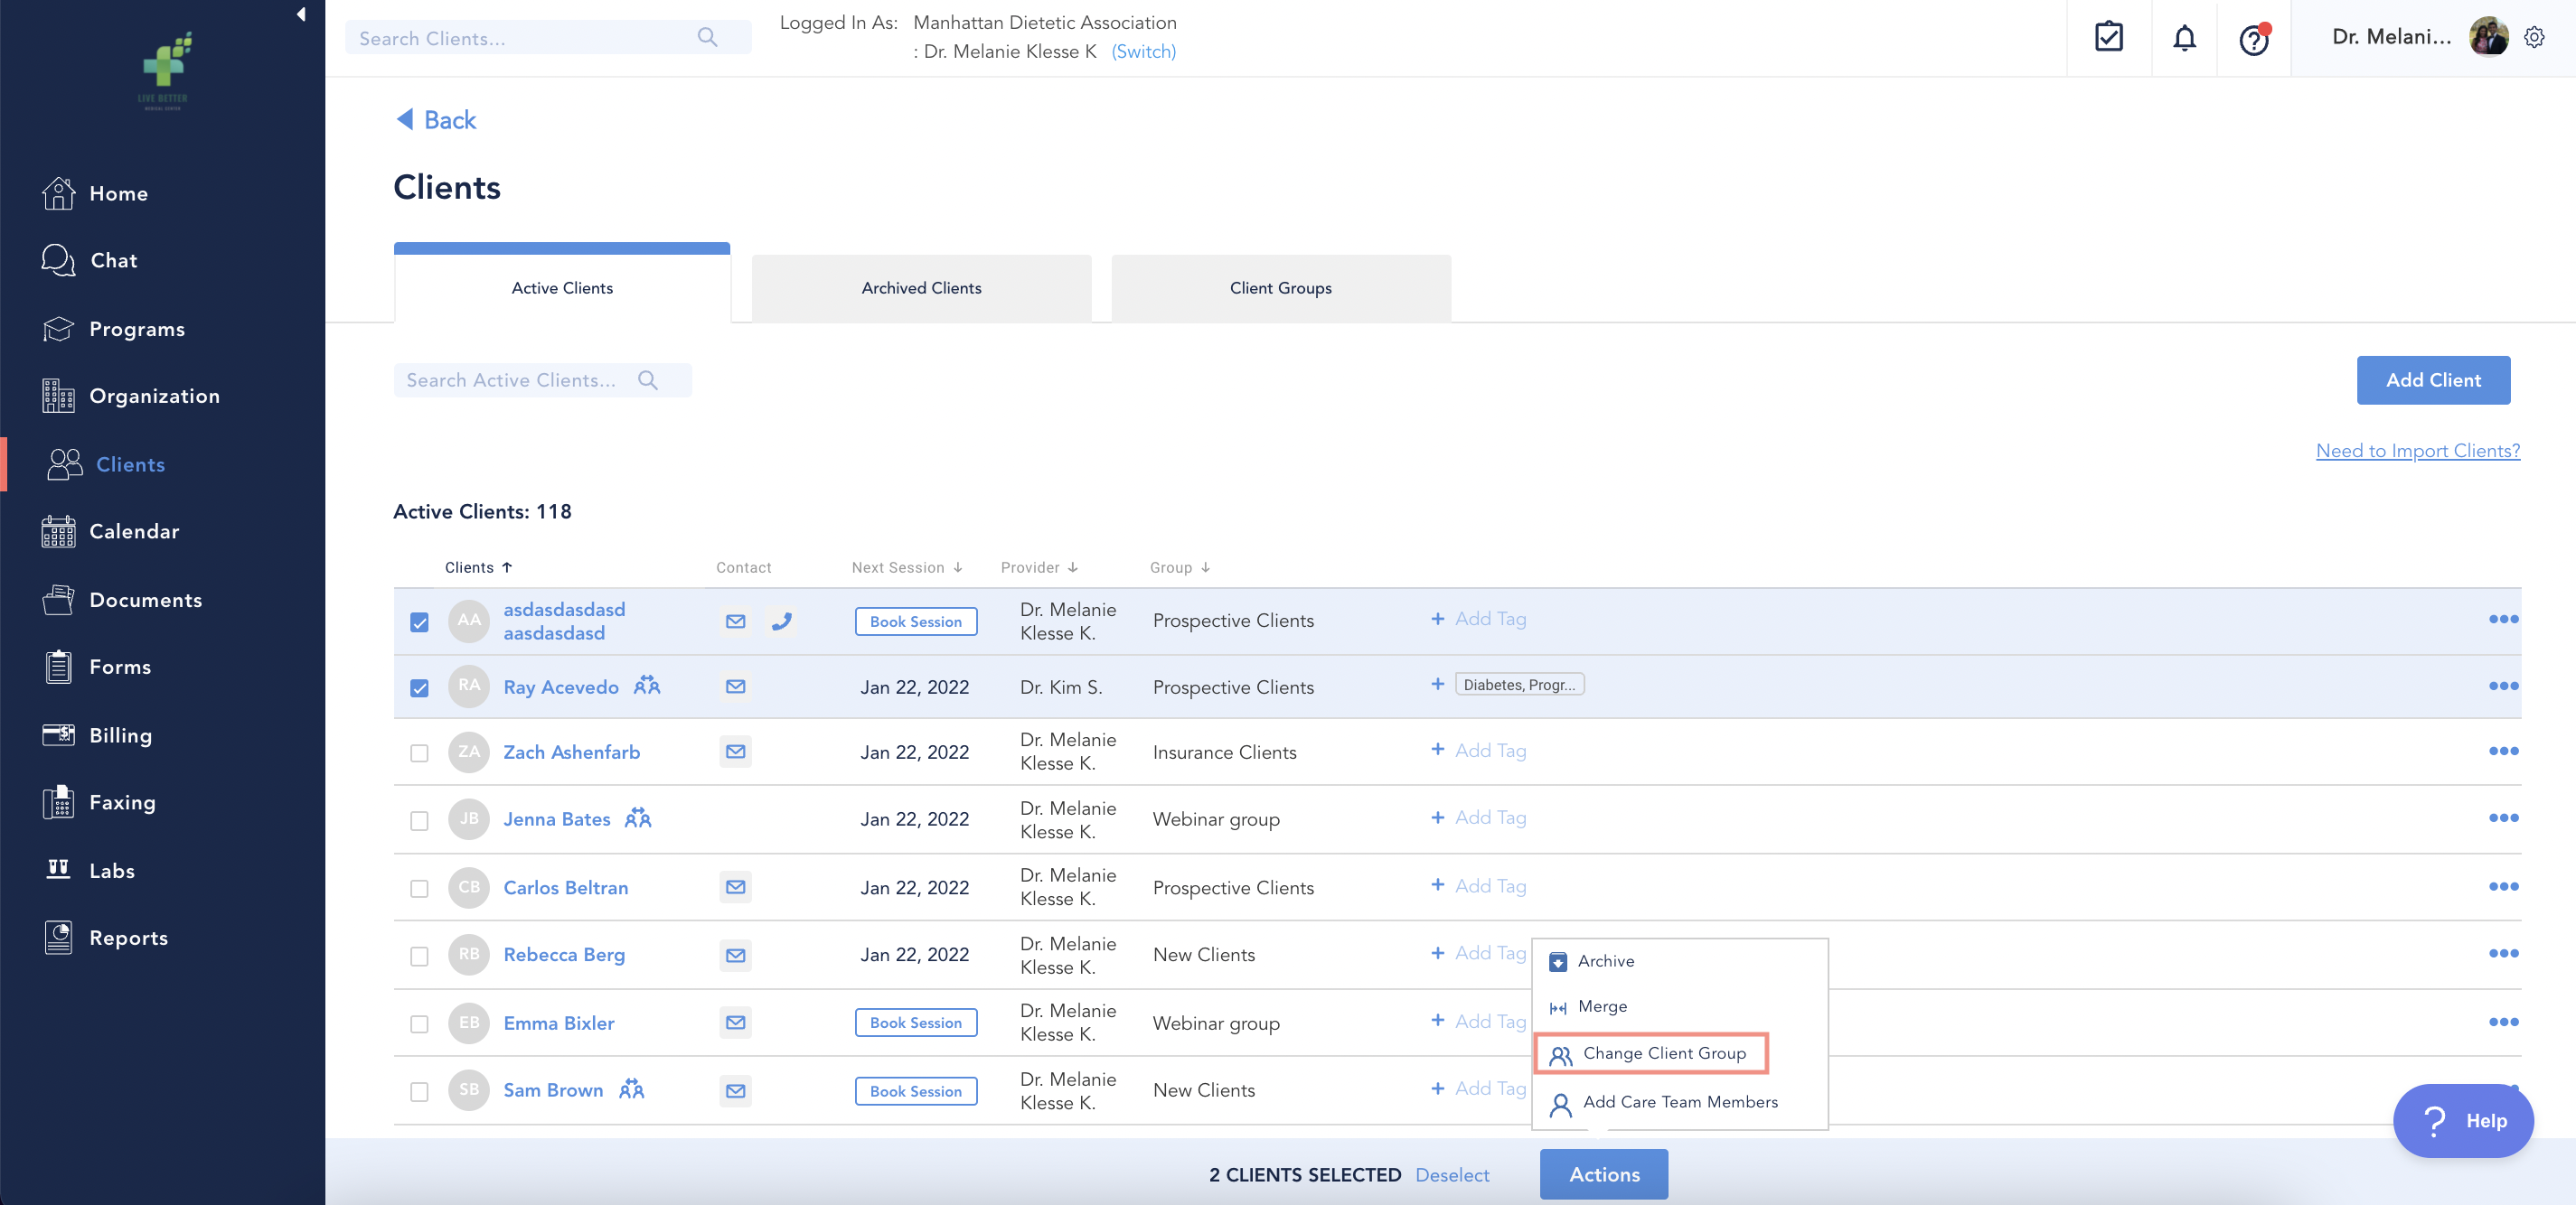The height and width of the screenshot is (1205, 2576).
Task: Open Need to Import Clients link
Action: click(x=2417, y=451)
